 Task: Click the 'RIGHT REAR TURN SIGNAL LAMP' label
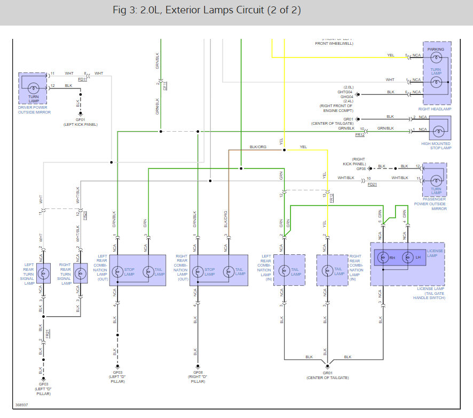coord(65,274)
